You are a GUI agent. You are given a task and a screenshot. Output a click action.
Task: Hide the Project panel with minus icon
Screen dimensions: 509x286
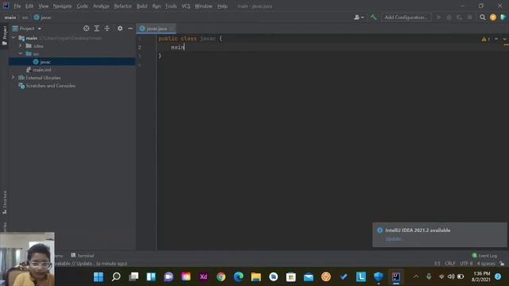(x=130, y=29)
